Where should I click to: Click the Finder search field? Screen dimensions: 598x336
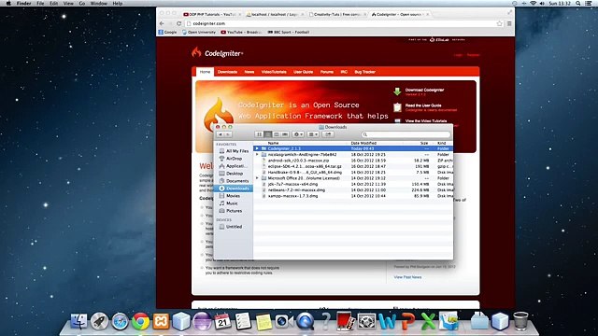click(x=406, y=134)
